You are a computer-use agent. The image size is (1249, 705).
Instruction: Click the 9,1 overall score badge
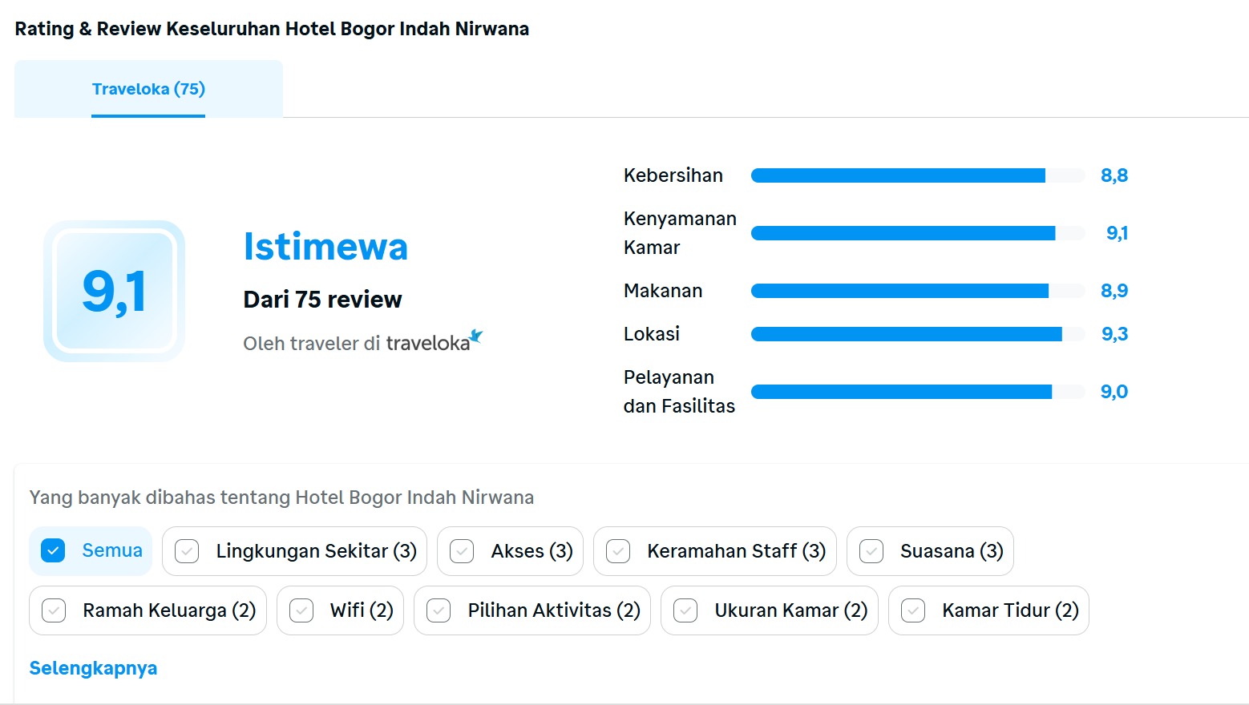114,291
